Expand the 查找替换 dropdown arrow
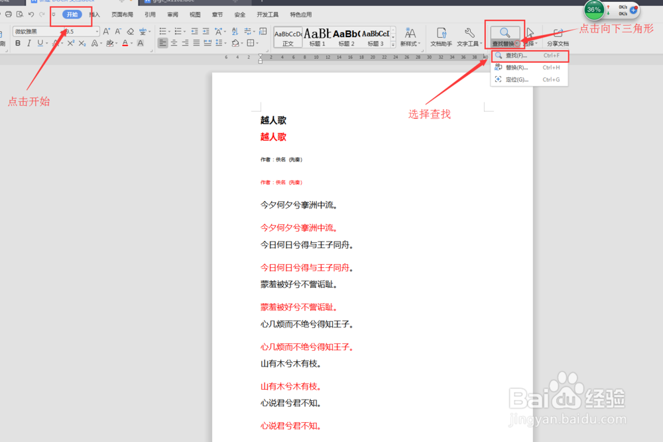Viewport: 663px width, 442px height. point(516,43)
